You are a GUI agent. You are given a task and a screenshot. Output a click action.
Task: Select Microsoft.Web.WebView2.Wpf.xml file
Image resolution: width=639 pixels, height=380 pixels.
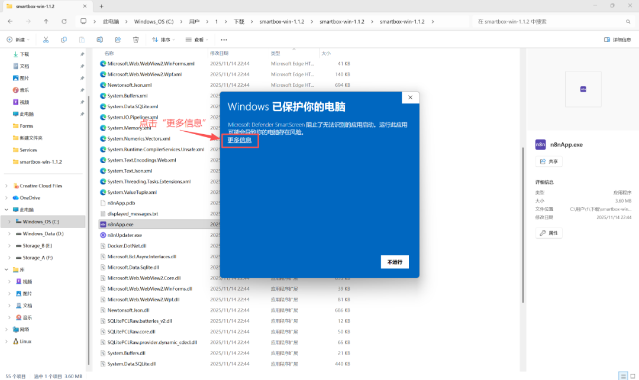tap(144, 74)
